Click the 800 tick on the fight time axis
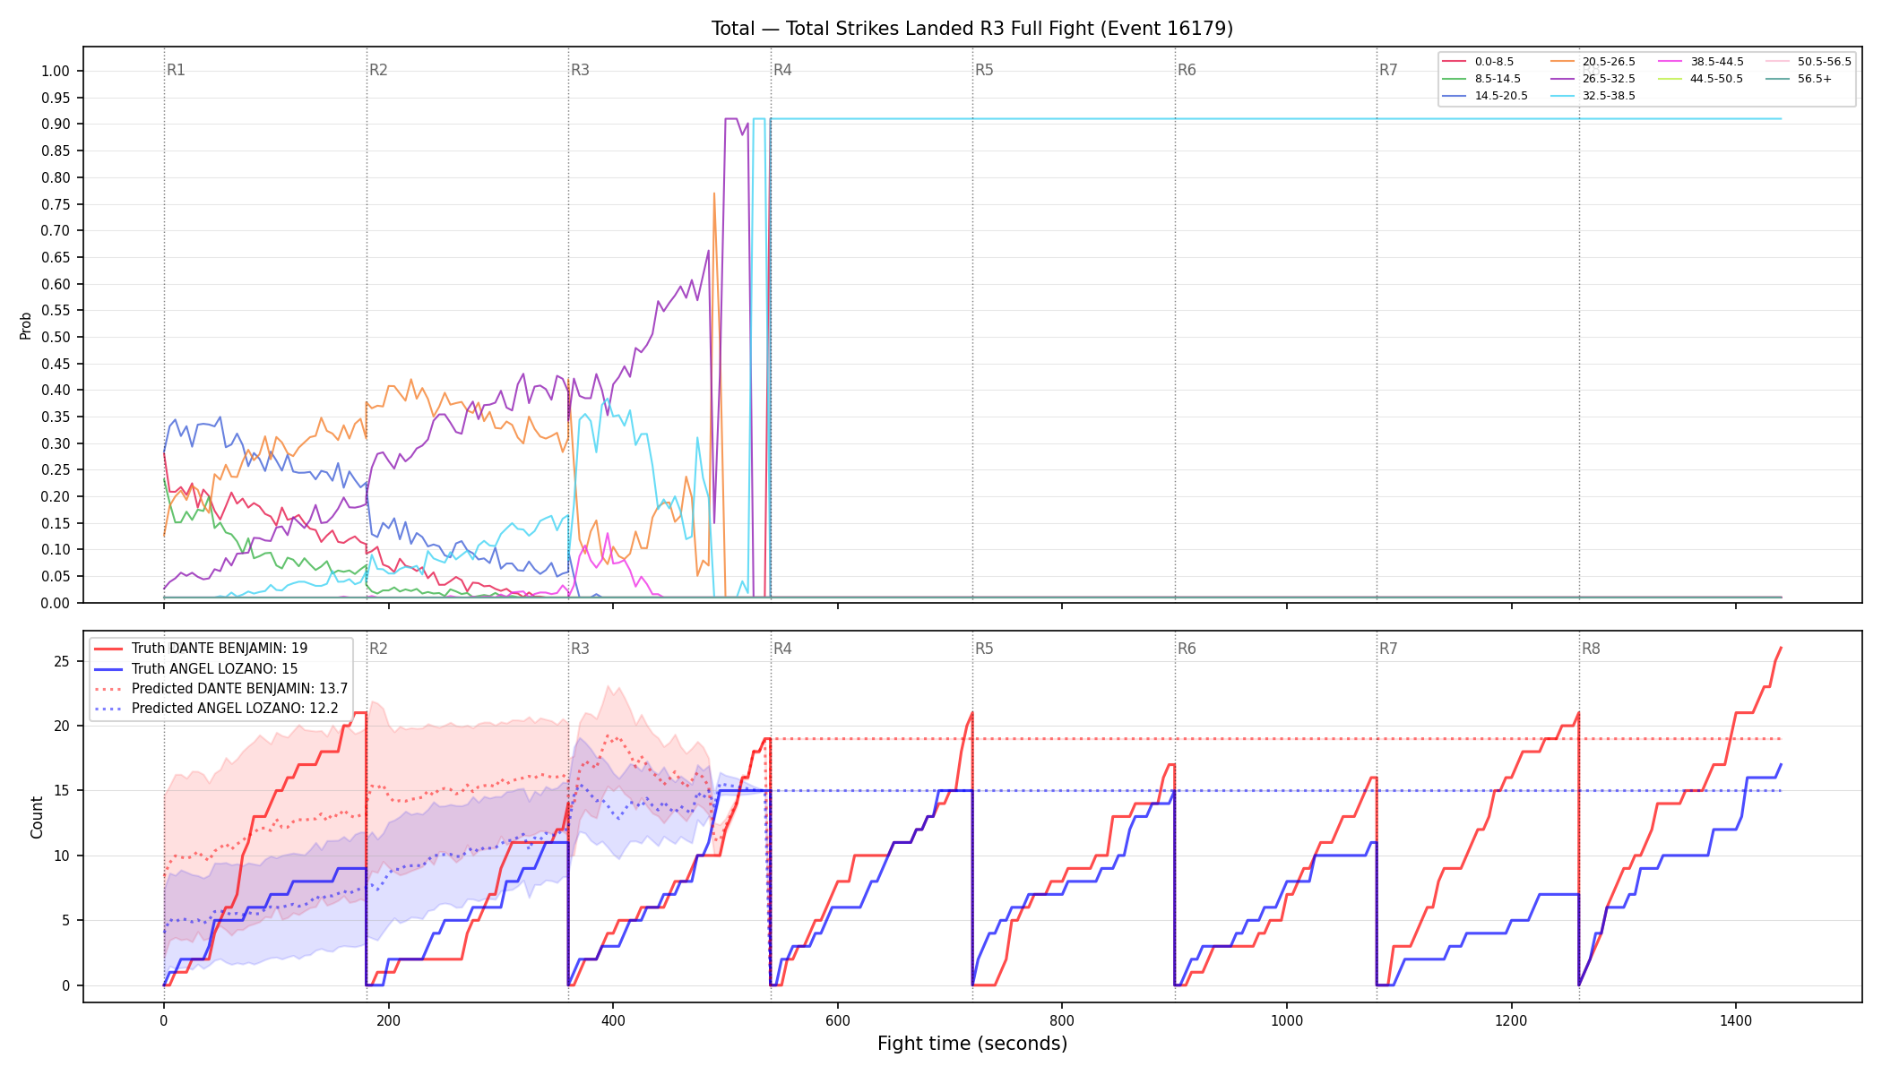Image resolution: width=1882 pixels, height=1075 pixels. 1062,1019
